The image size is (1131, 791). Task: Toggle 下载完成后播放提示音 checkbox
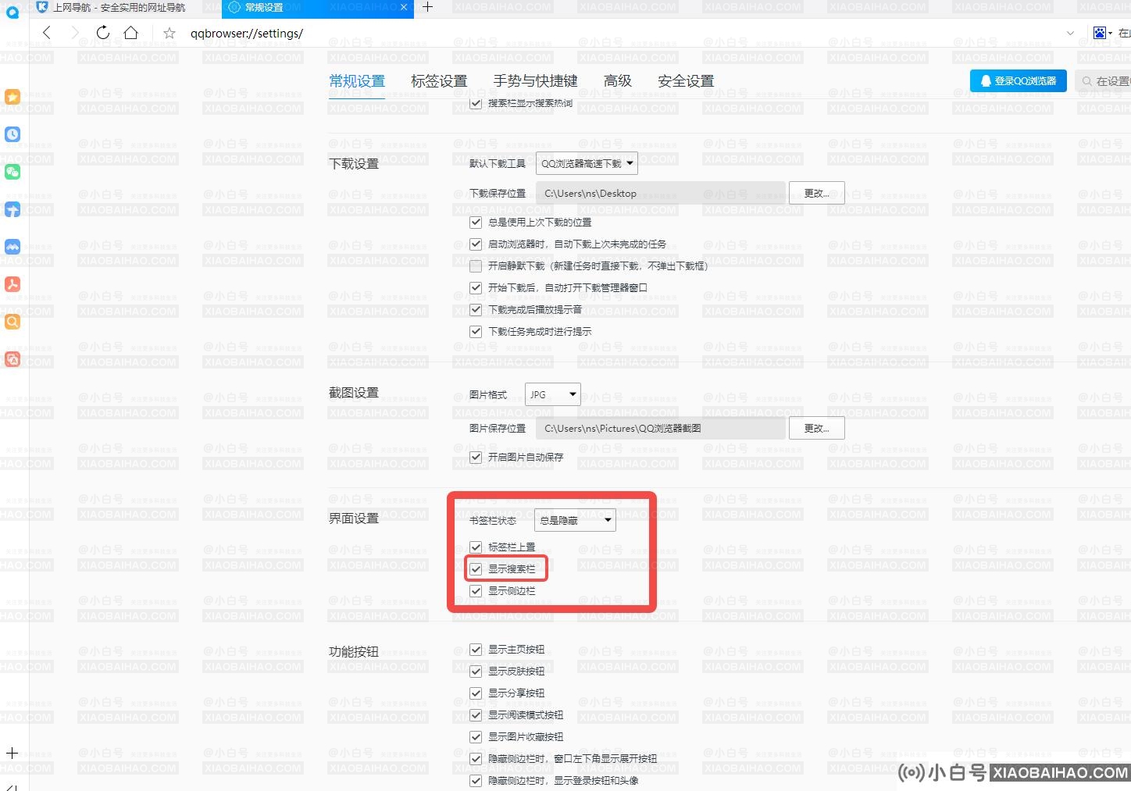[476, 310]
